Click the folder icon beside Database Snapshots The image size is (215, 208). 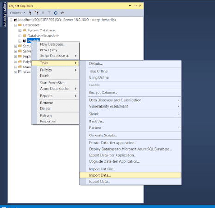(x=25, y=36)
